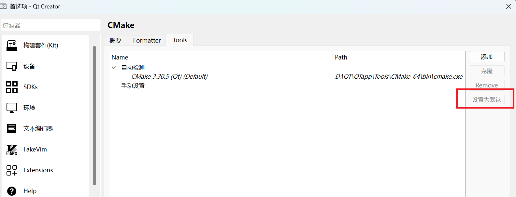Click the Qt Creator window title icon
The width and height of the screenshot is (516, 197).
point(3,6)
